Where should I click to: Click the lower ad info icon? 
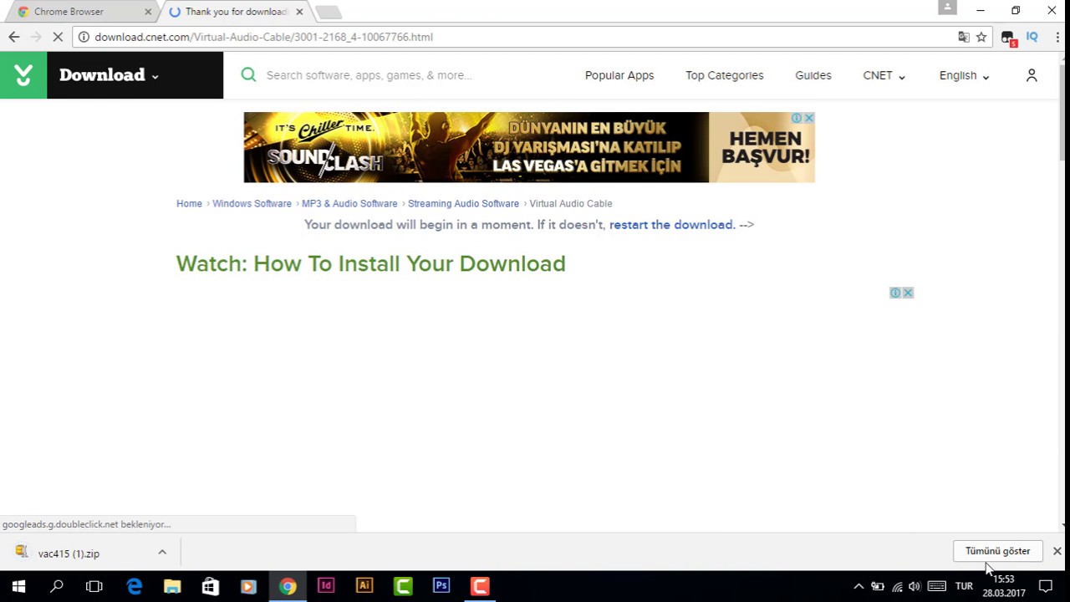click(895, 293)
